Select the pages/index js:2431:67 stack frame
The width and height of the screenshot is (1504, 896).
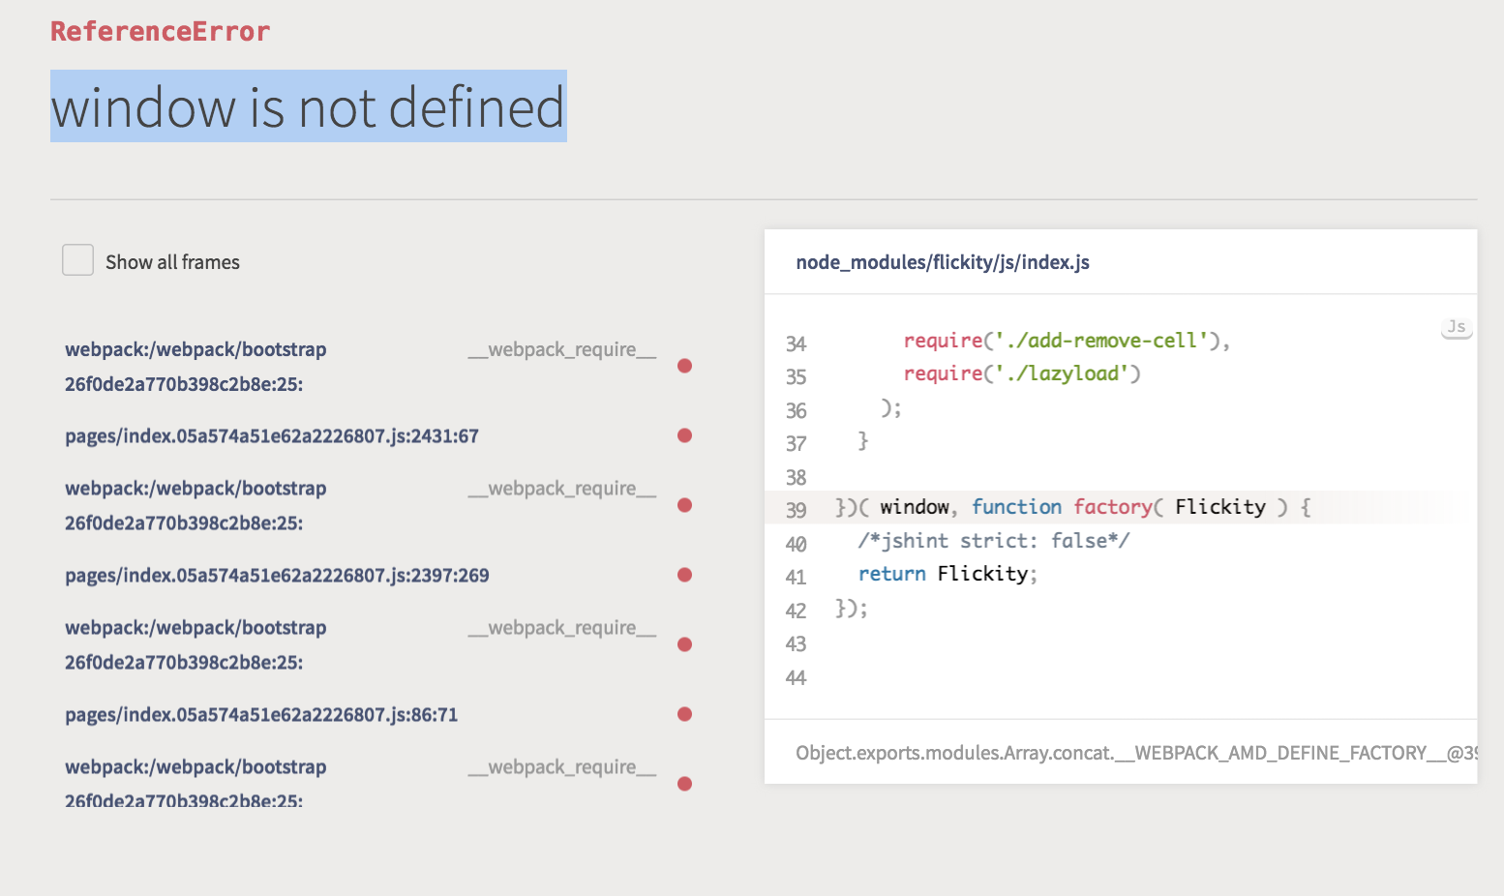pyautogui.click(x=272, y=436)
